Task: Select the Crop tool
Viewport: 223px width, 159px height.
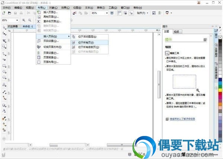Action: pos(4,40)
